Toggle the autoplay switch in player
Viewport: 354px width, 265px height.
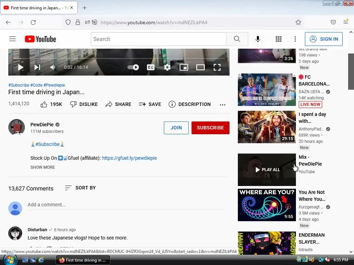tap(133, 67)
